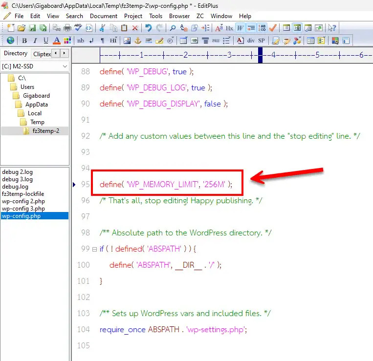Screen dimensions: 373x361
Task: Click the Replace (A to B) icon
Action: click(x=184, y=28)
